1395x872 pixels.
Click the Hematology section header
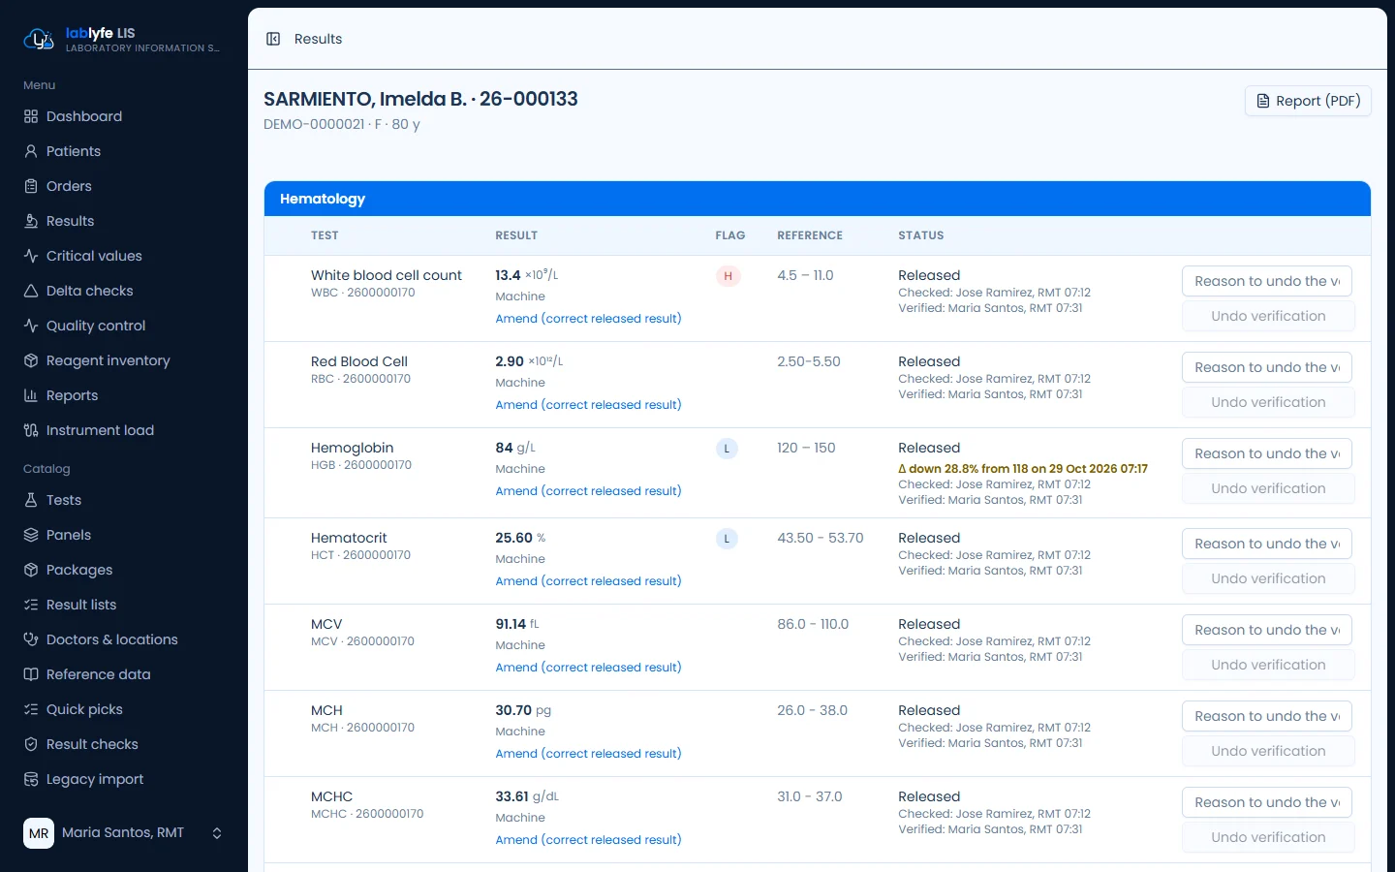pyautogui.click(x=818, y=199)
